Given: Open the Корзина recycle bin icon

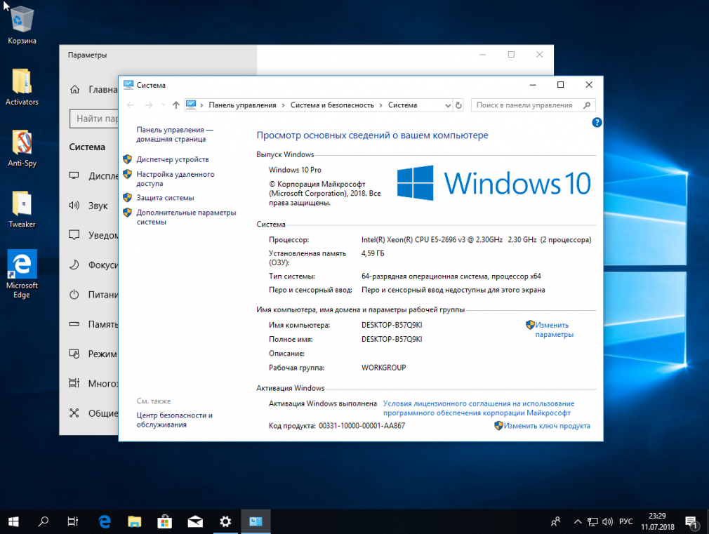Looking at the screenshot, I should click(22, 25).
